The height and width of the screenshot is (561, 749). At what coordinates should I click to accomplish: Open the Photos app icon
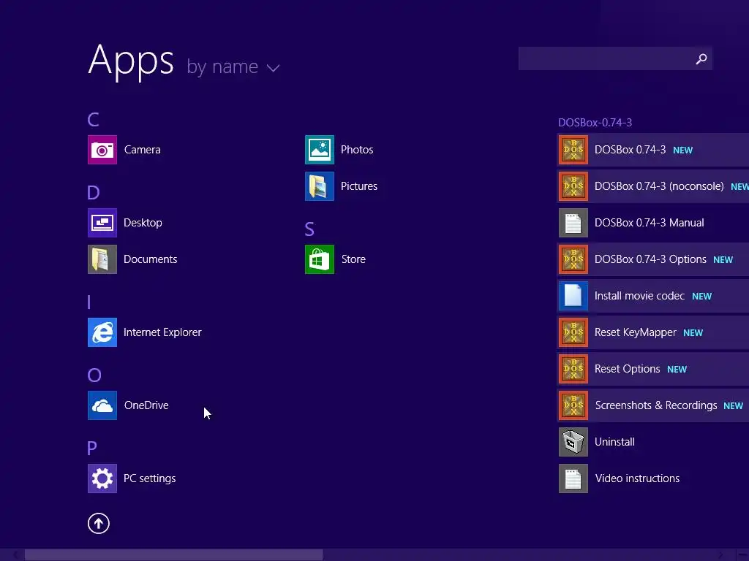coord(320,150)
